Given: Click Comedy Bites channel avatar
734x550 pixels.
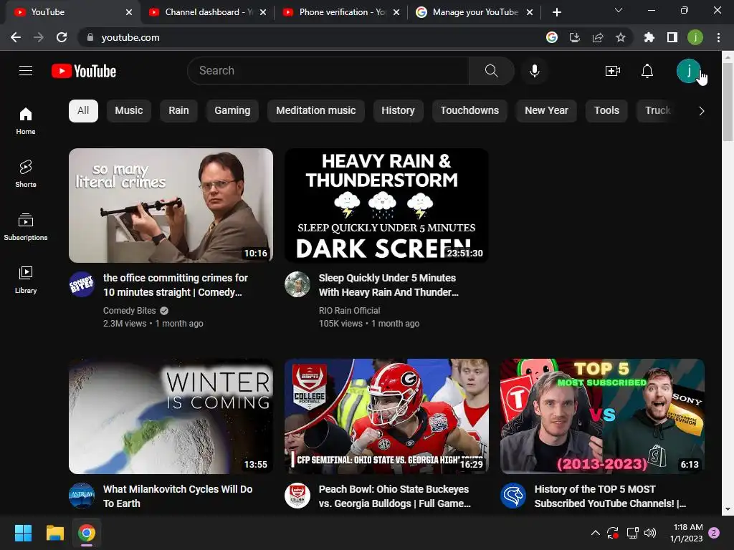Looking at the screenshot, I should coord(82,284).
